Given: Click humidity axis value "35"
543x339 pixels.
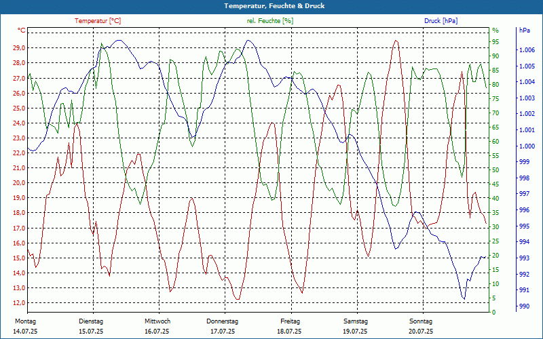Looking at the screenshot, I should point(495,213).
